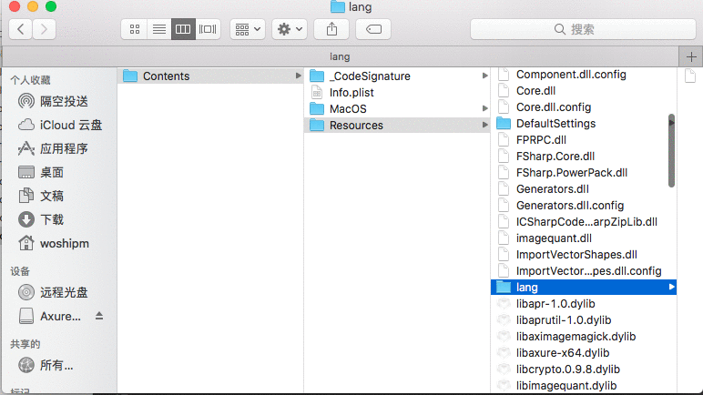Click the 搜索 search field
Image resolution: width=703 pixels, height=395 pixels.
pyautogui.click(x=583, y=30)
